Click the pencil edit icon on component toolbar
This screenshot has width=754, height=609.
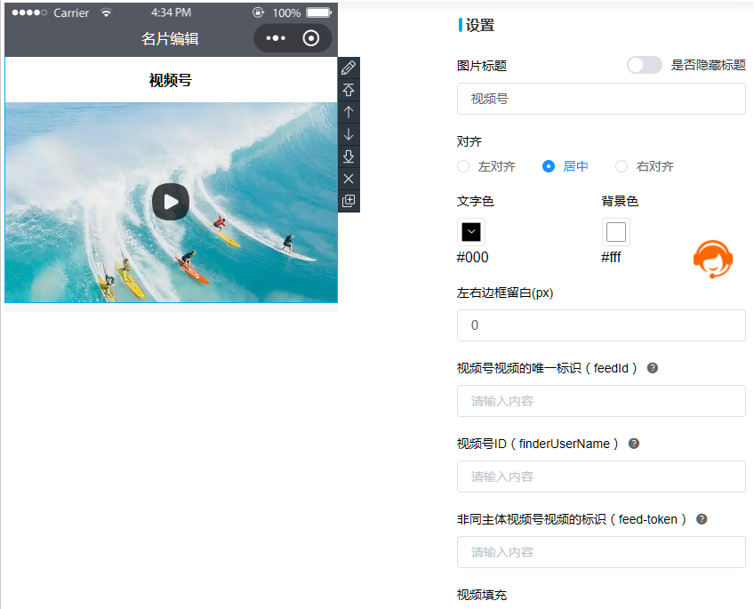[x=349, y=68]
